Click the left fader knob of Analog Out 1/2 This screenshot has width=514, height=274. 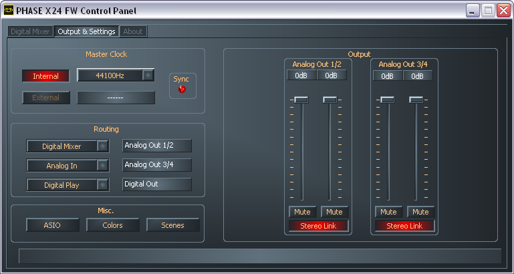click(x=301, y=100)
